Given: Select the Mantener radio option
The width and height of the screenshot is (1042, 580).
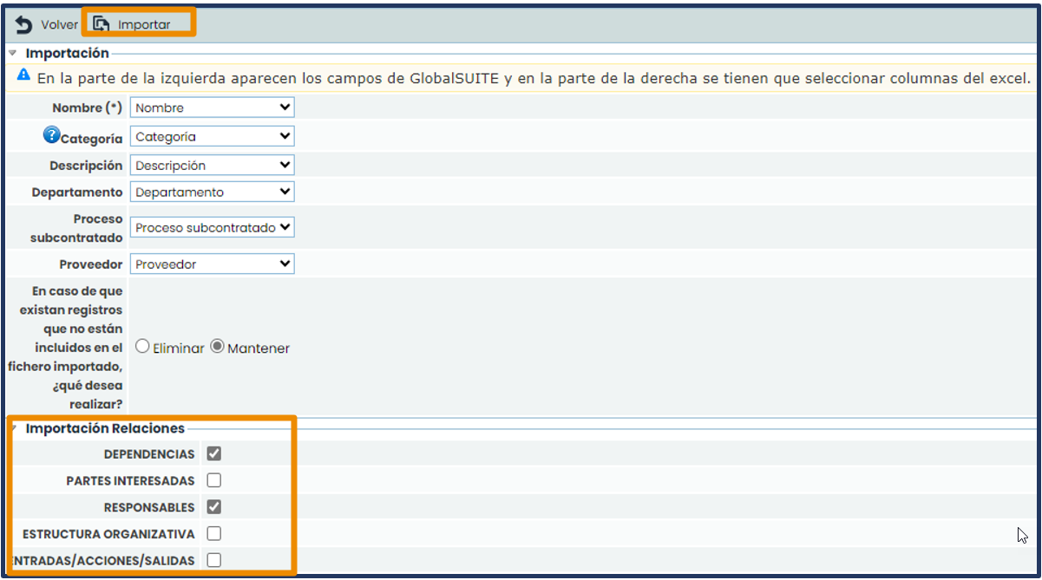Looking at the screenshot, I should [217, 347].
